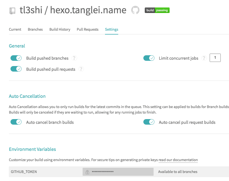Viewport: 229px width, 181px height.
Task: Open the Pull Requests tab
Action: 88,29
